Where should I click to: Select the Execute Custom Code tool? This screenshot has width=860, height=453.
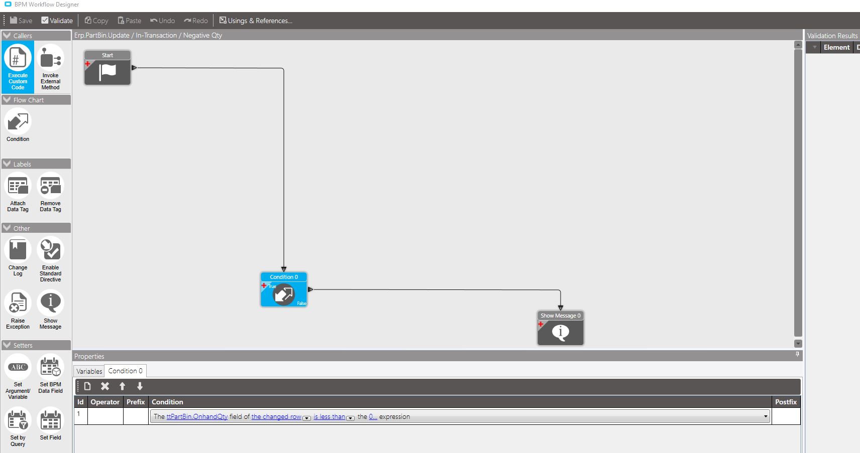[x=18, y=67]
